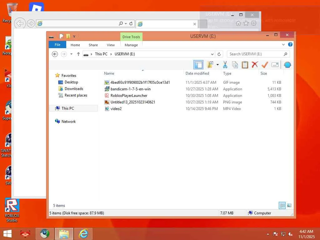320x240 pixels.
Task: Click the search magnifier icon in Explorer
Action: coord(285,54)
